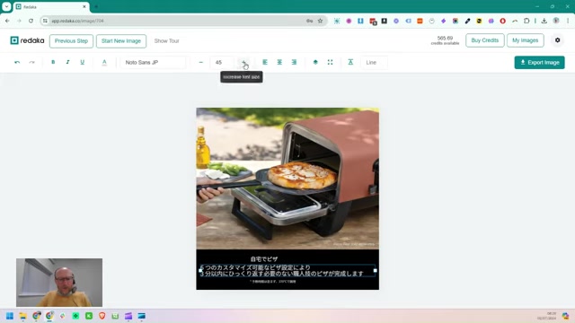
Task: Select the 自宅でピザ headline text
Action: click(x=264, y=259)
